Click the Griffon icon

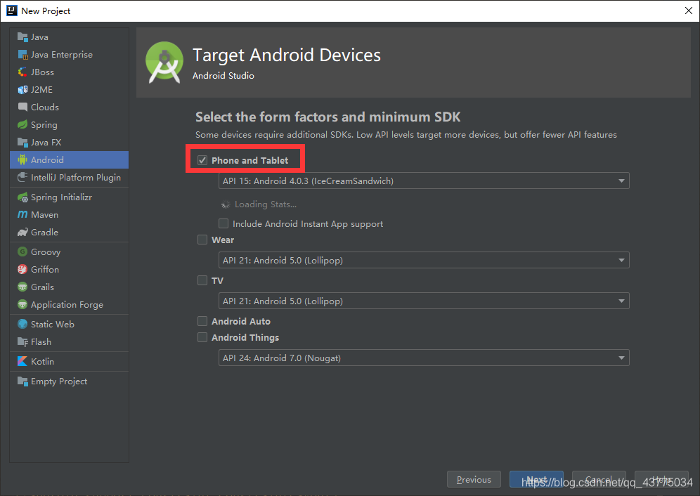coord(22,269)
